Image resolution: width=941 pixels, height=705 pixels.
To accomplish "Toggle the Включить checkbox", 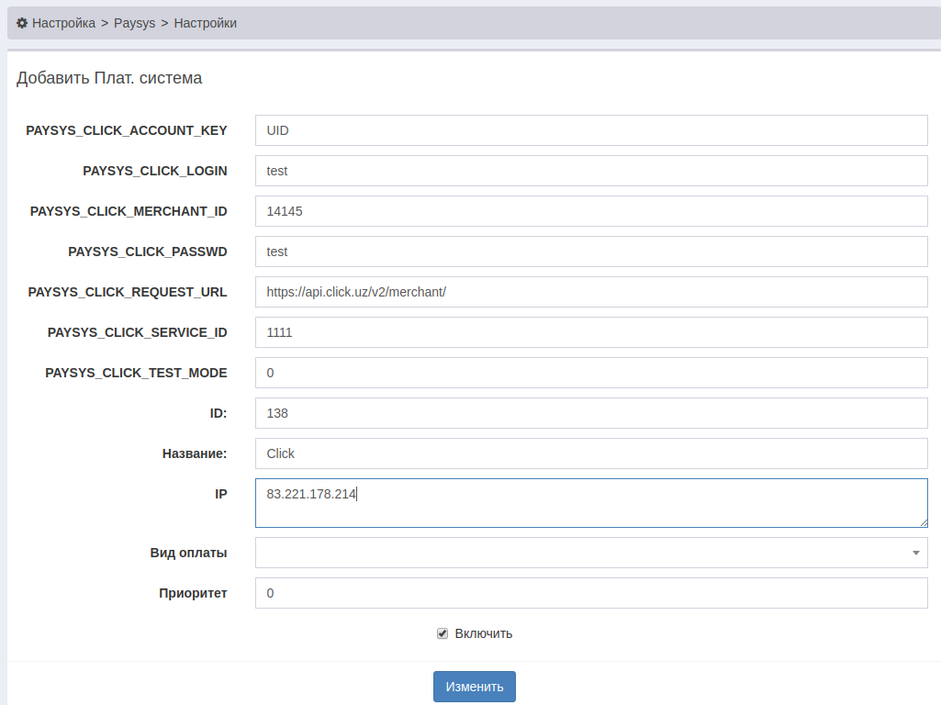I will [442, 633].
